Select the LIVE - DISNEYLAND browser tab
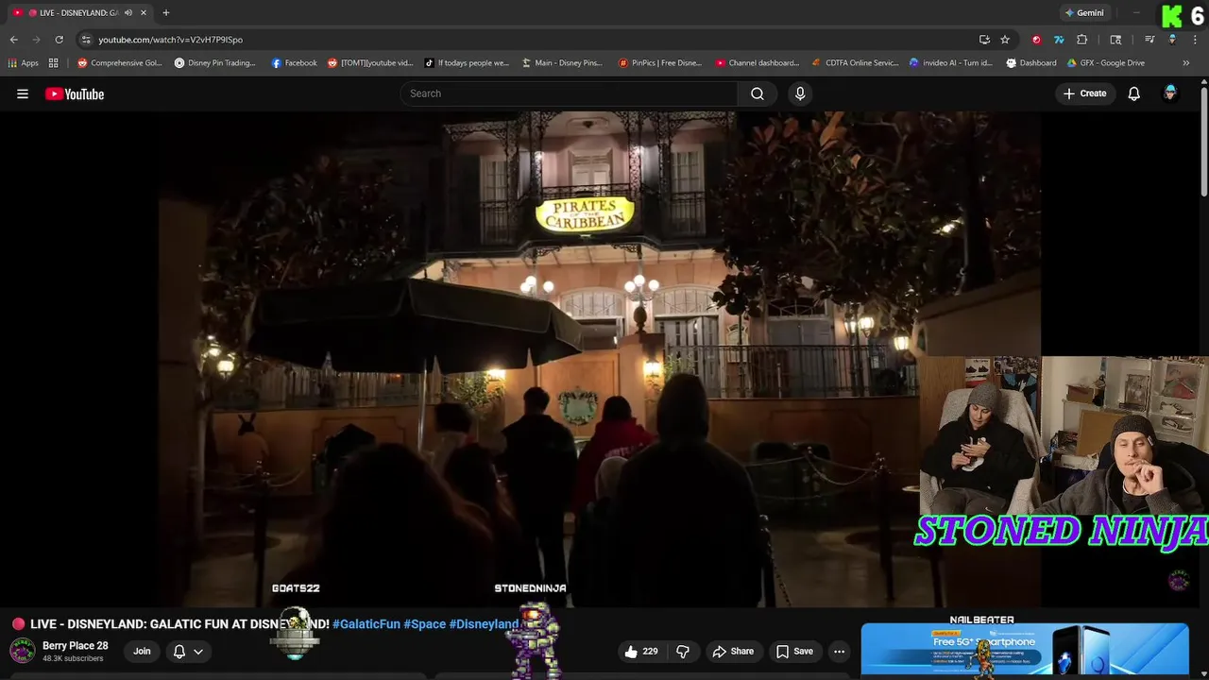1209x680 pixels. (79, 13)
